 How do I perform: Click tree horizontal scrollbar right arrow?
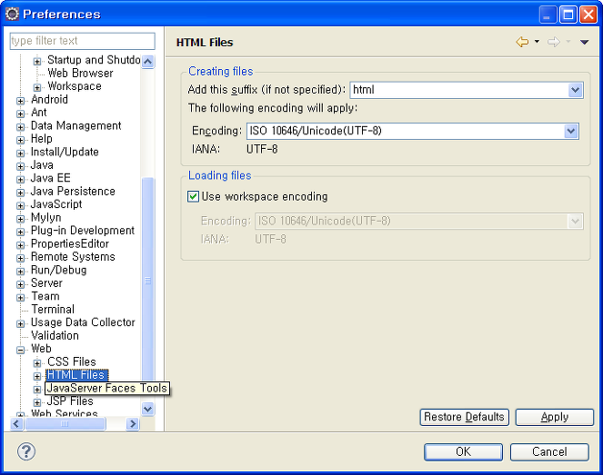coord(133,424)
